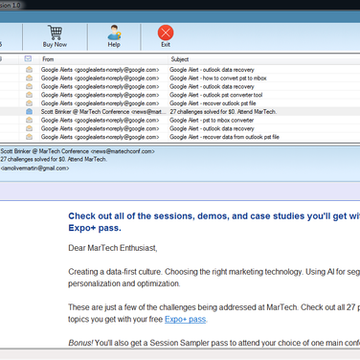Click the 'Check out all of the sessions' heading

[x=214, y=222]
